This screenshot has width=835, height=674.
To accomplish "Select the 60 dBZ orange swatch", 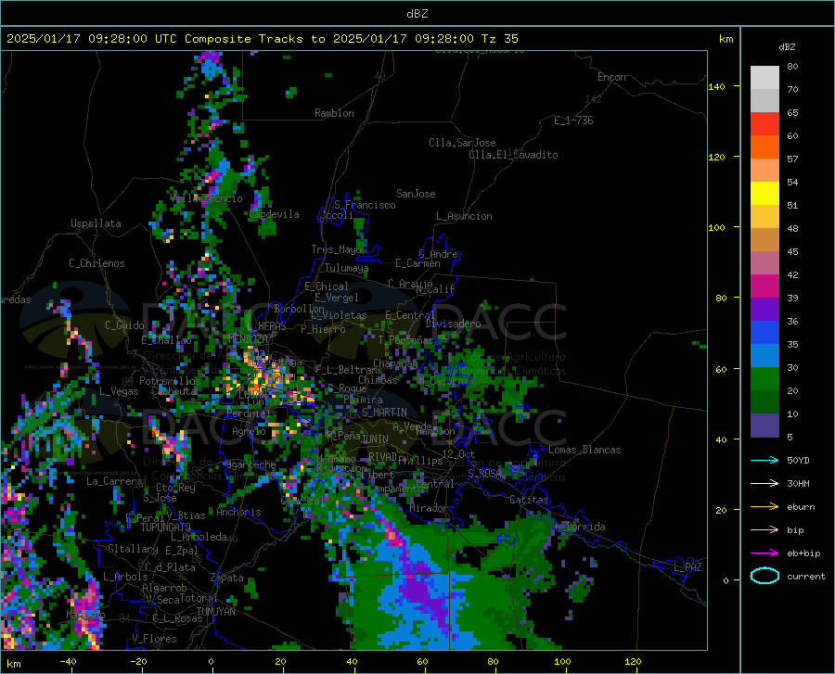I will pos(764,146).
